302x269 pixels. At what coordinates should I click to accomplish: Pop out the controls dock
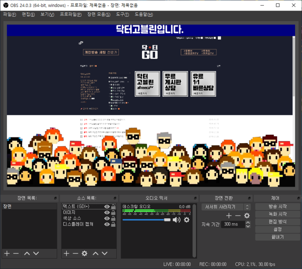pyautogui.click(x=299, y=198)
